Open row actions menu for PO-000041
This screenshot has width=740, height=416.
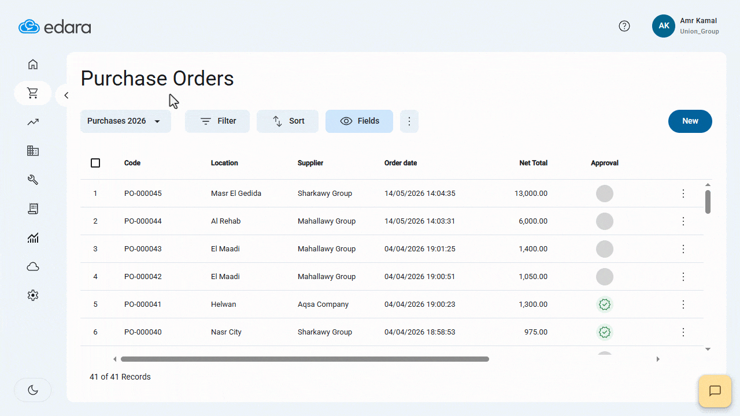click(683, 304)
